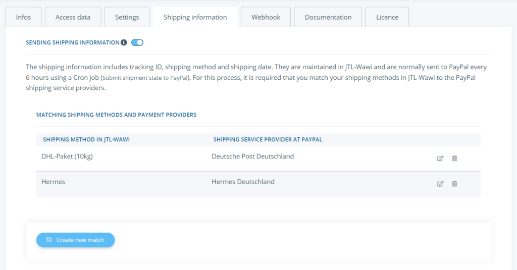
Task: Click the Create new match button
Action: point(76,240)
